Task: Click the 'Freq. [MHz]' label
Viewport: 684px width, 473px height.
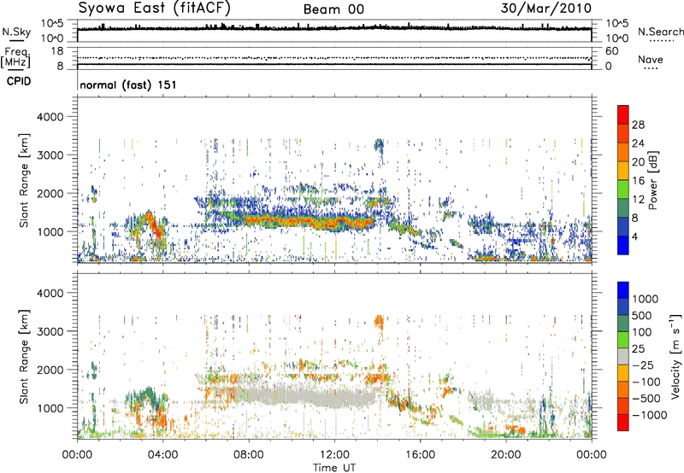Action: tap(15, 57)
